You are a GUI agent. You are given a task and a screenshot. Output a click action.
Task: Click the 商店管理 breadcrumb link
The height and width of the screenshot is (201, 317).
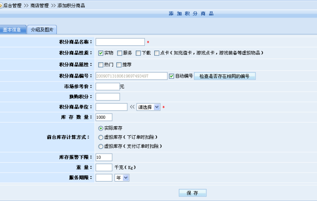[x=39, y=5]
